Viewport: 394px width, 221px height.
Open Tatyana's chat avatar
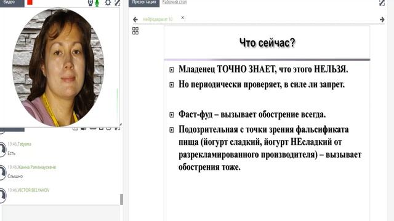[x=2, y=149]
